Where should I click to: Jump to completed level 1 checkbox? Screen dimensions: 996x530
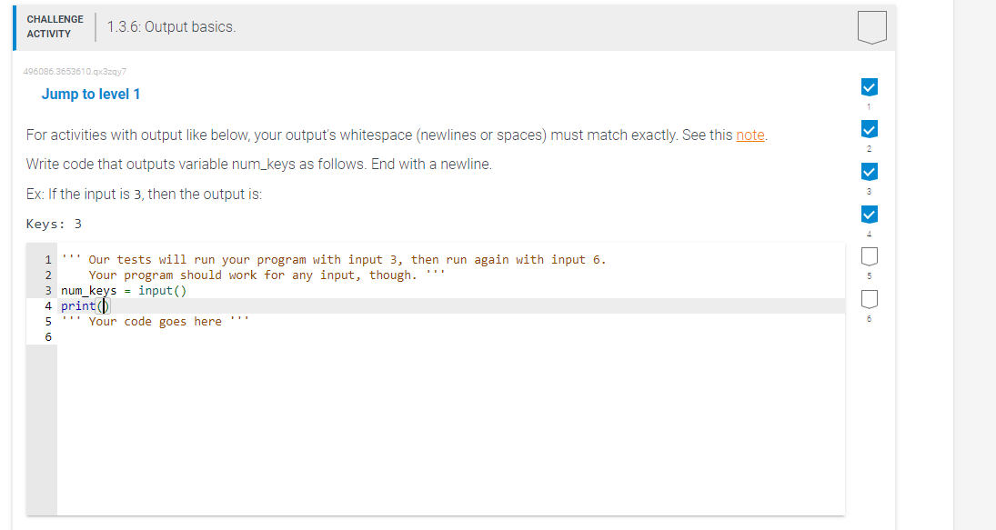click(x=869, y=87)
